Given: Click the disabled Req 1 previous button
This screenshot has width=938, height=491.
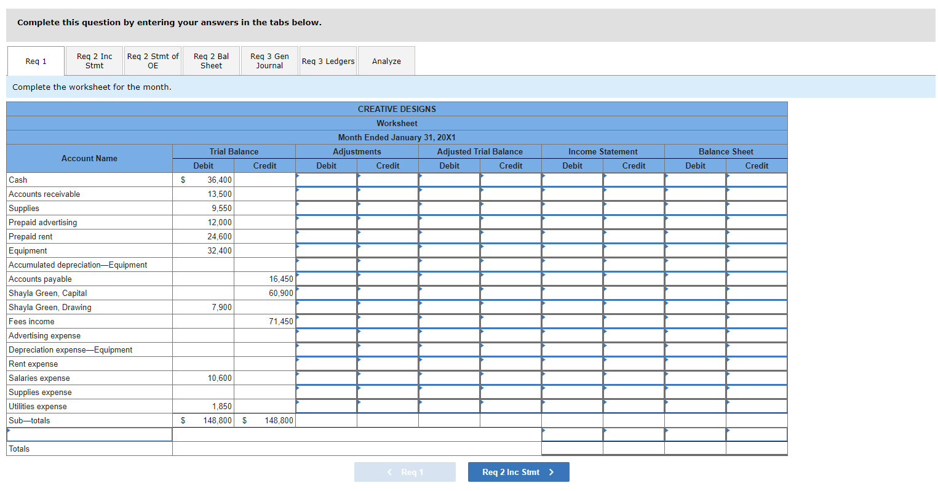Looking at the screenshot, I should pyautogui.click(x=405, y=472).
